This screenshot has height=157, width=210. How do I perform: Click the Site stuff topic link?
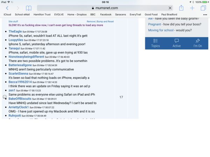(13, 22)
